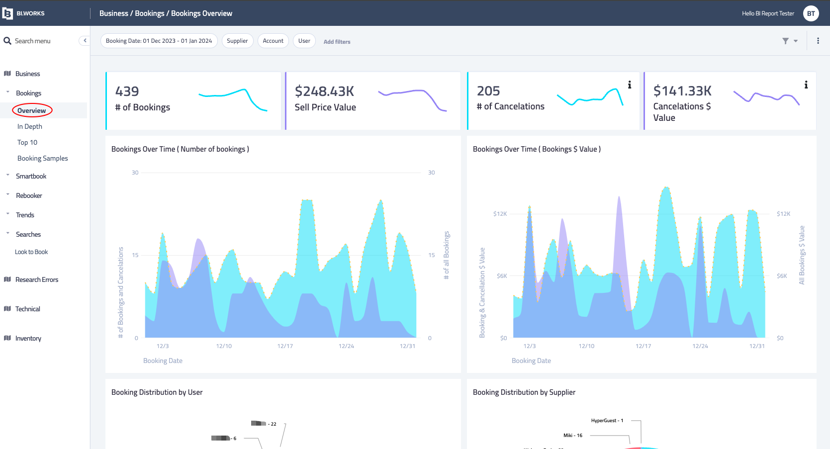Click the BT user avatar
Screen dimensions: 830x449
point(811,13)
